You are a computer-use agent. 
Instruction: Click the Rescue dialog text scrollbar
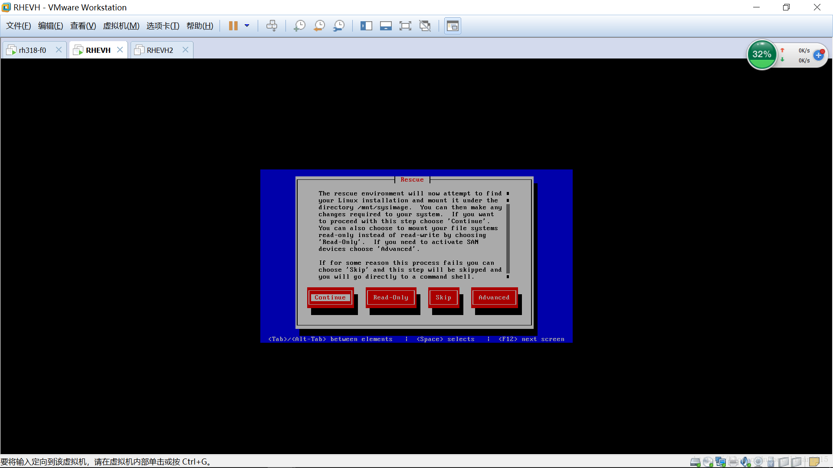508,235
